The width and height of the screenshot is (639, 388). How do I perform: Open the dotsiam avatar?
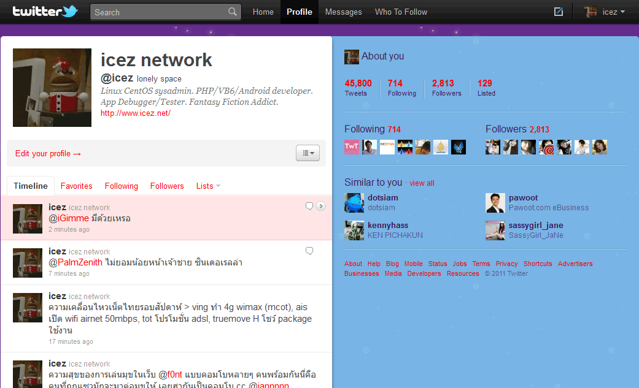coord(354,203)
